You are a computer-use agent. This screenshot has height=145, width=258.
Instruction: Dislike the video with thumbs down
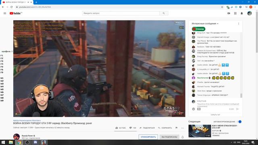coord(133,128)
